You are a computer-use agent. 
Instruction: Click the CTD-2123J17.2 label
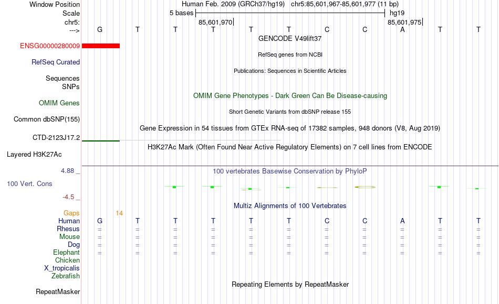pos(56,138)
